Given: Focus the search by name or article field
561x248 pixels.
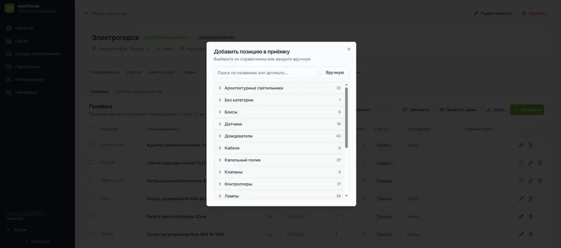Looking at the screenshot, I should [266, 73].
